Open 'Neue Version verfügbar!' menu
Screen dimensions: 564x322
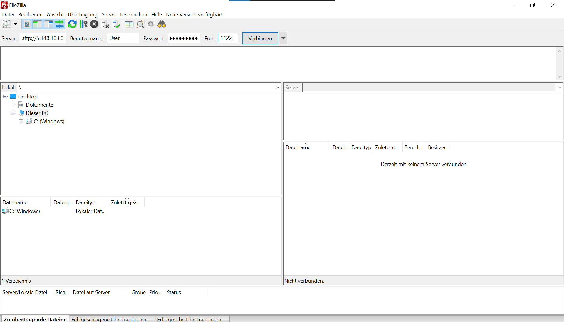(194, 15)
